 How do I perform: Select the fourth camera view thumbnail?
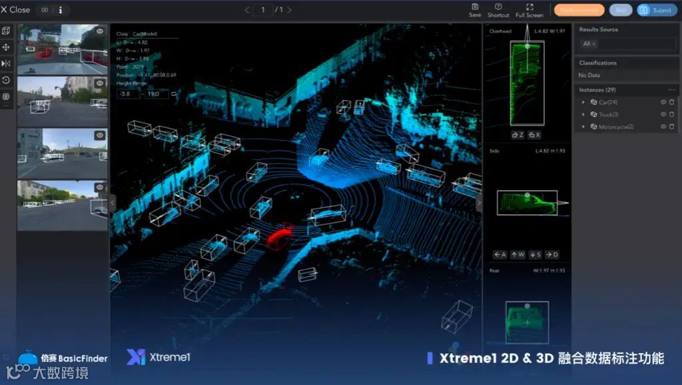tap(62, 205)
